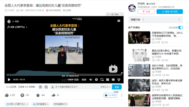The height and width of the screenshot is (107, 189).
Task: Open thumbnail of 送别！南京大屠杀幸存者 video
Action: click(139, 85)
